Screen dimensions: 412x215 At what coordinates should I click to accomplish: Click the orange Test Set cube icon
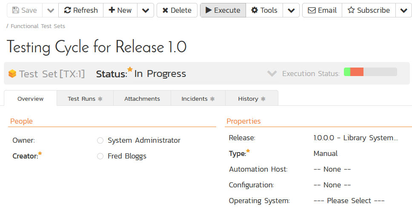point(12,74)
